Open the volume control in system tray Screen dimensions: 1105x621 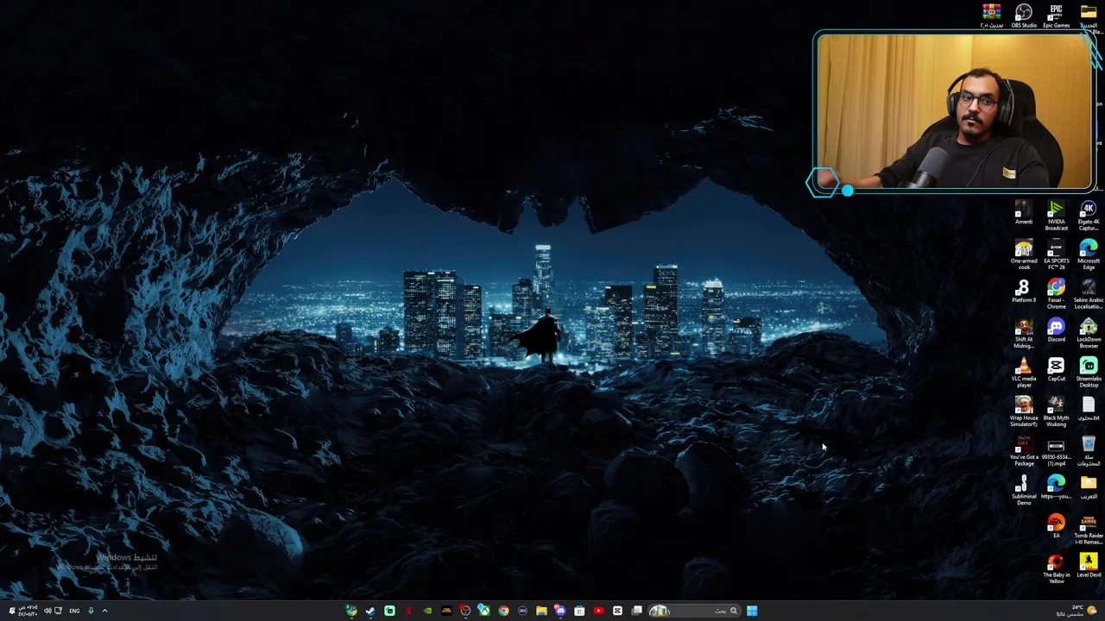click(x=47, y=611)
